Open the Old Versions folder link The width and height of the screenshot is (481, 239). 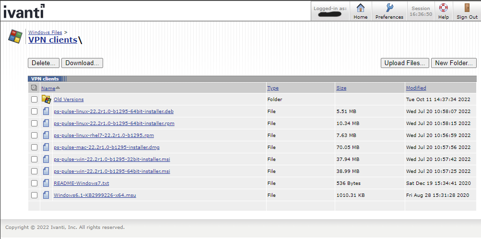(69, 99)
